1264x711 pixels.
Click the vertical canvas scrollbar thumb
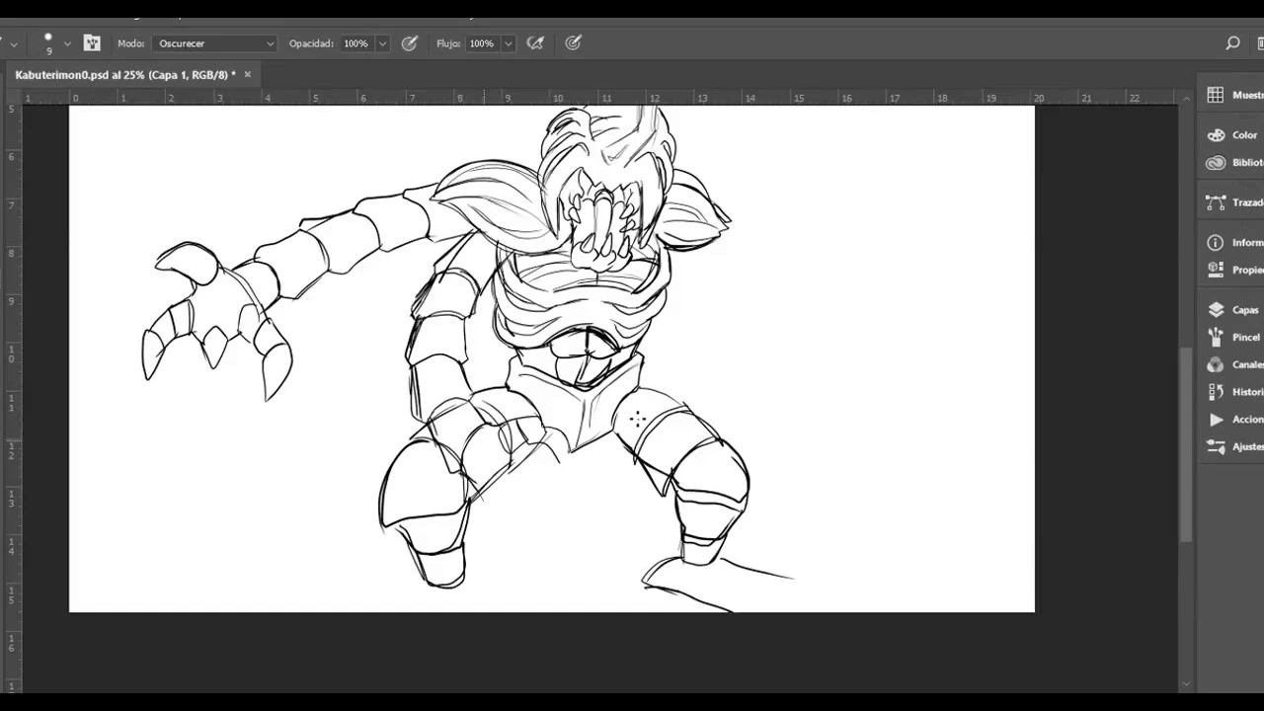tap(1187, 444)
